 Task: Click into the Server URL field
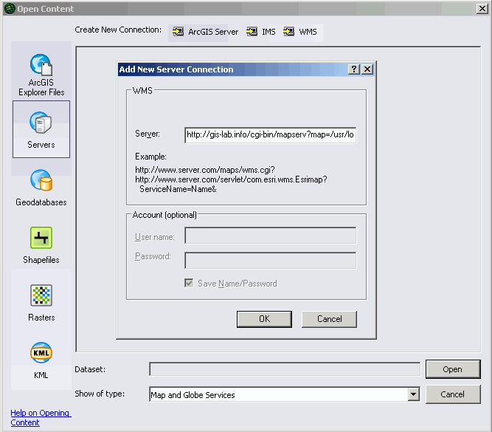coord(271,135)
